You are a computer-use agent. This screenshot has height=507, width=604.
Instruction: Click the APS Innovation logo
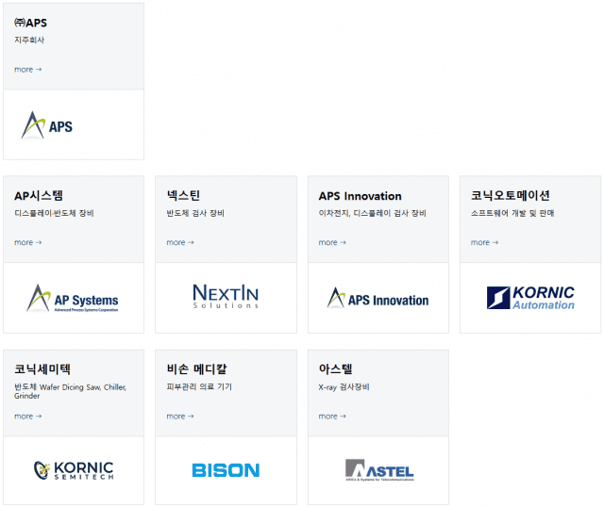coord(377,298)
